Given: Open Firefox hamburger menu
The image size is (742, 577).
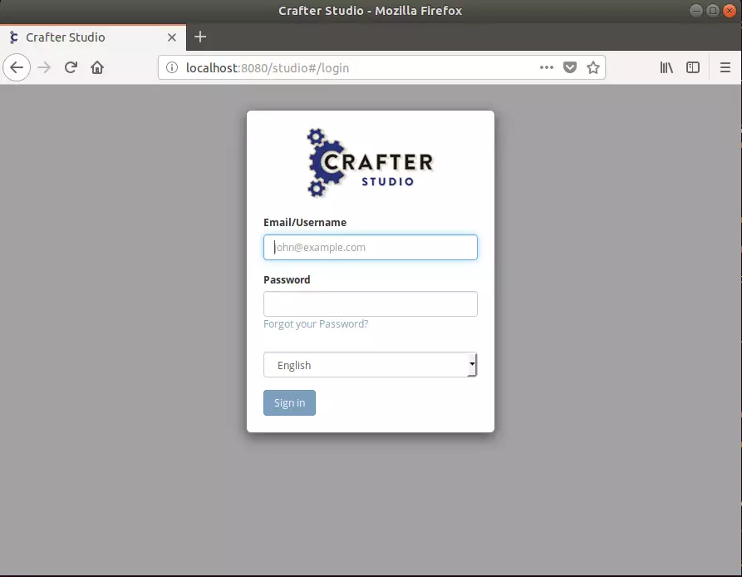Looking at the screenshot, I should tap(725, 67).
